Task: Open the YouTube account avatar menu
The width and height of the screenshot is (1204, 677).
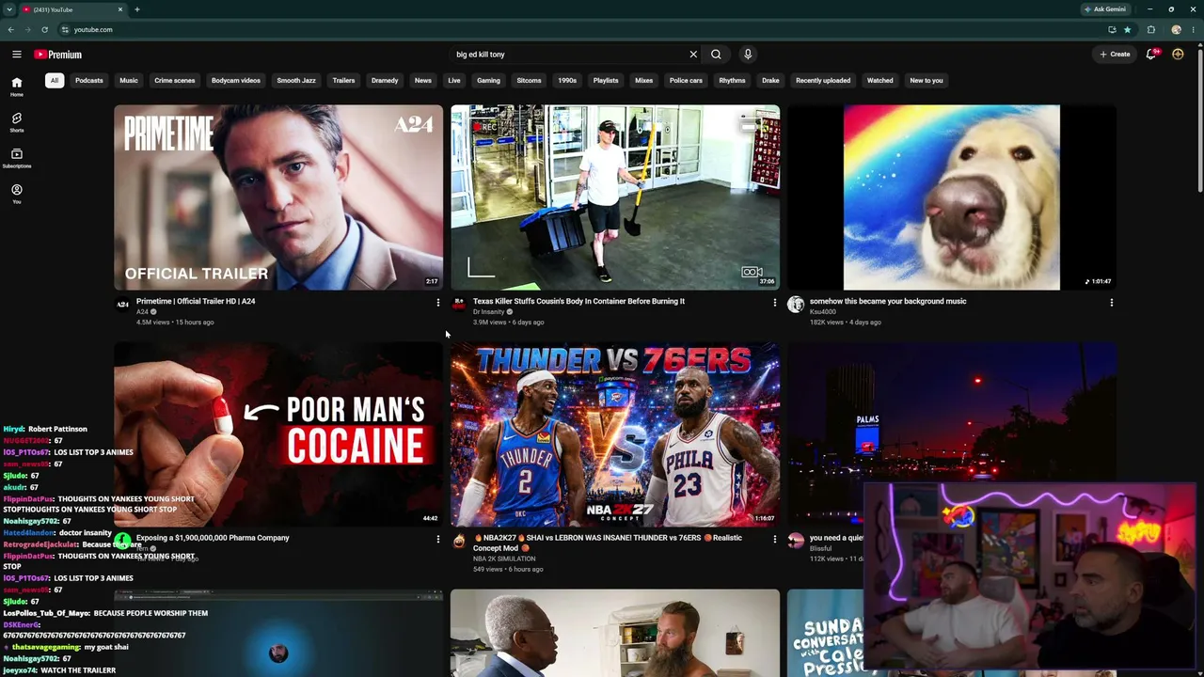Action: click(x=1178, y=55)
